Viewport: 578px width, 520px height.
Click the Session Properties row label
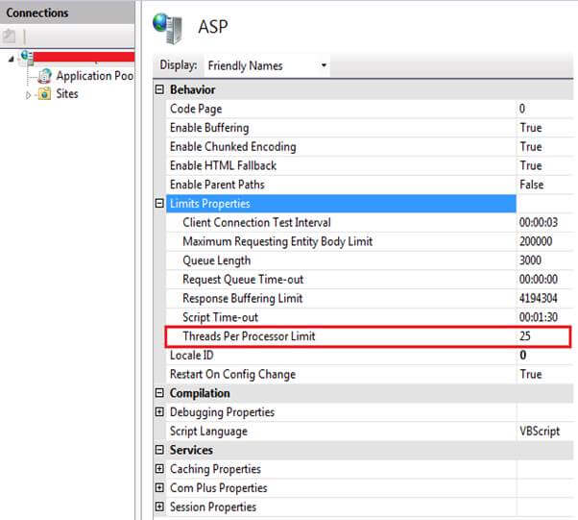tap(213, 508)
